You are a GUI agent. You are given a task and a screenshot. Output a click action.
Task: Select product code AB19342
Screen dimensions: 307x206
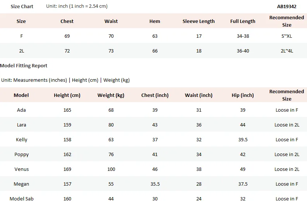point(287,7)
